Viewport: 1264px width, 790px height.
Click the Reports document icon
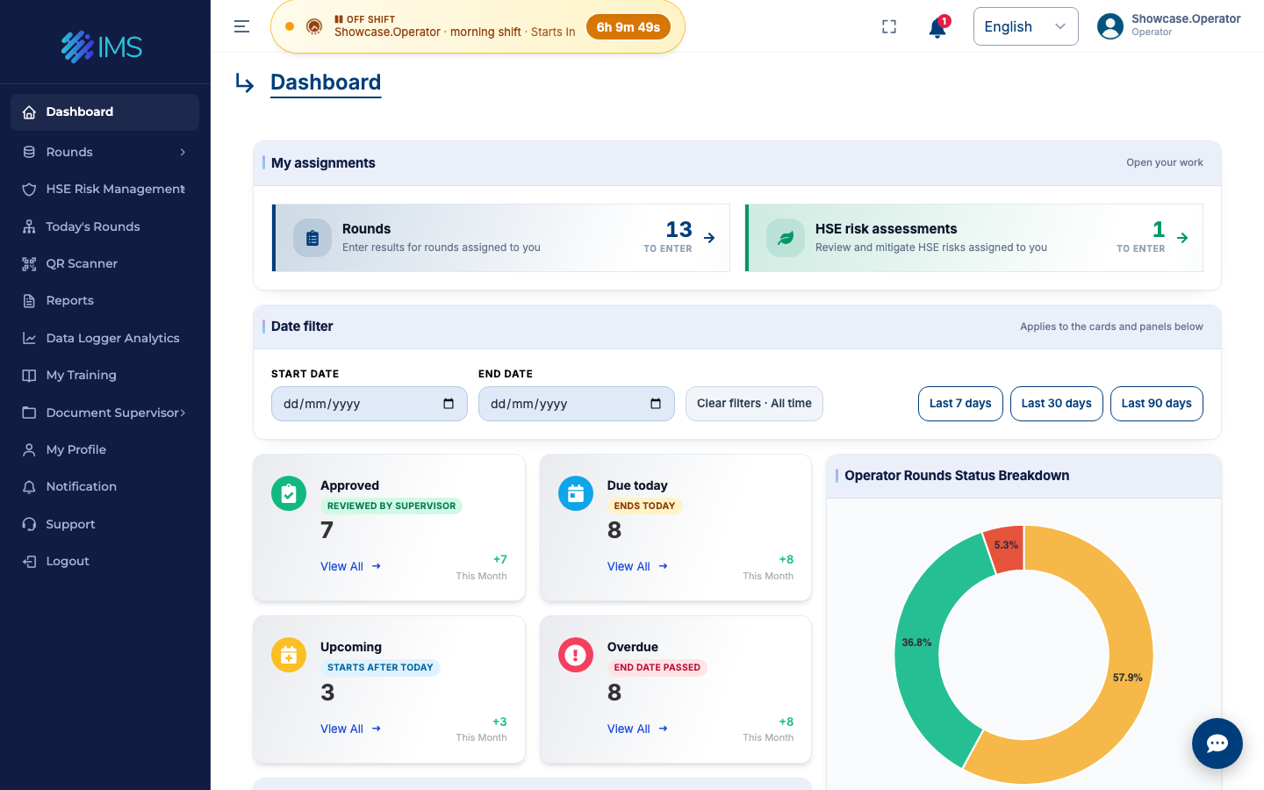[29, 301]
